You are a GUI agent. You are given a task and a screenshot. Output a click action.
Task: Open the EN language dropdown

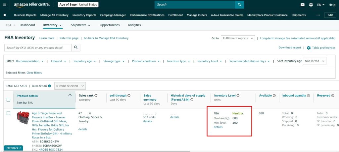coord(321,5)
